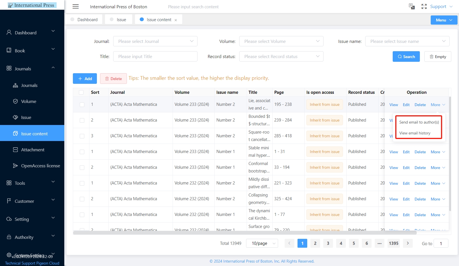The width and height of the screenshot is (459, 266).
Task: Click the Authority lock icon in sidebar
Action: coord(9,237)
